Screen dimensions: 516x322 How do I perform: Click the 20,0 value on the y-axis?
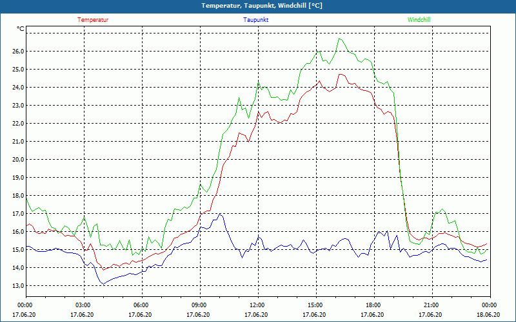coord(17,160)
